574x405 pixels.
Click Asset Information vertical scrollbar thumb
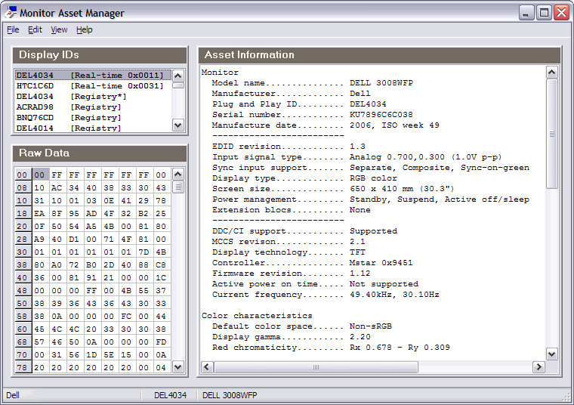[x=551, y=134]
